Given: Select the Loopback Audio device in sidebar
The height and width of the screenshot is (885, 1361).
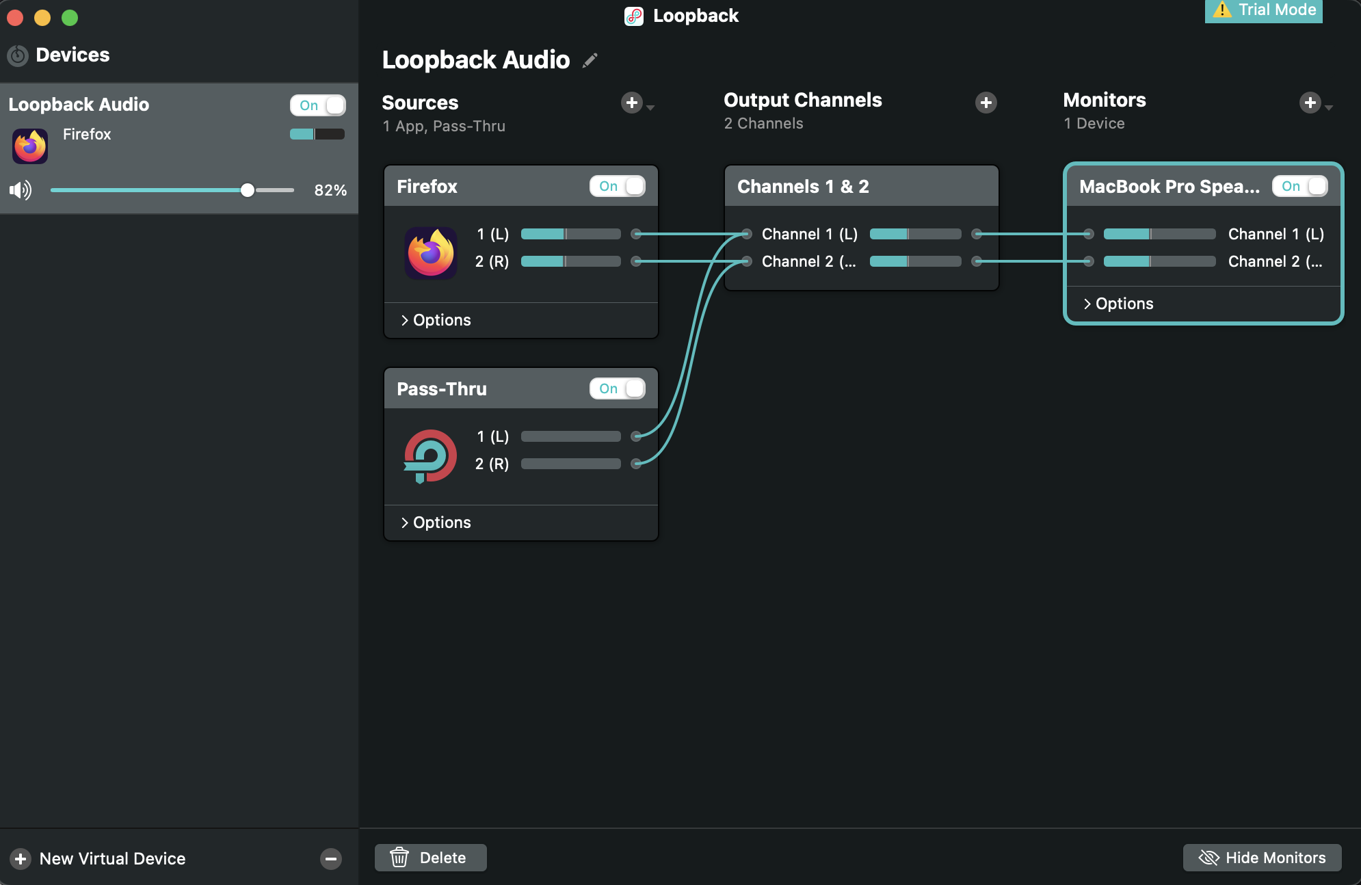Looking at the screenshot, I should [x=179, y=149].
